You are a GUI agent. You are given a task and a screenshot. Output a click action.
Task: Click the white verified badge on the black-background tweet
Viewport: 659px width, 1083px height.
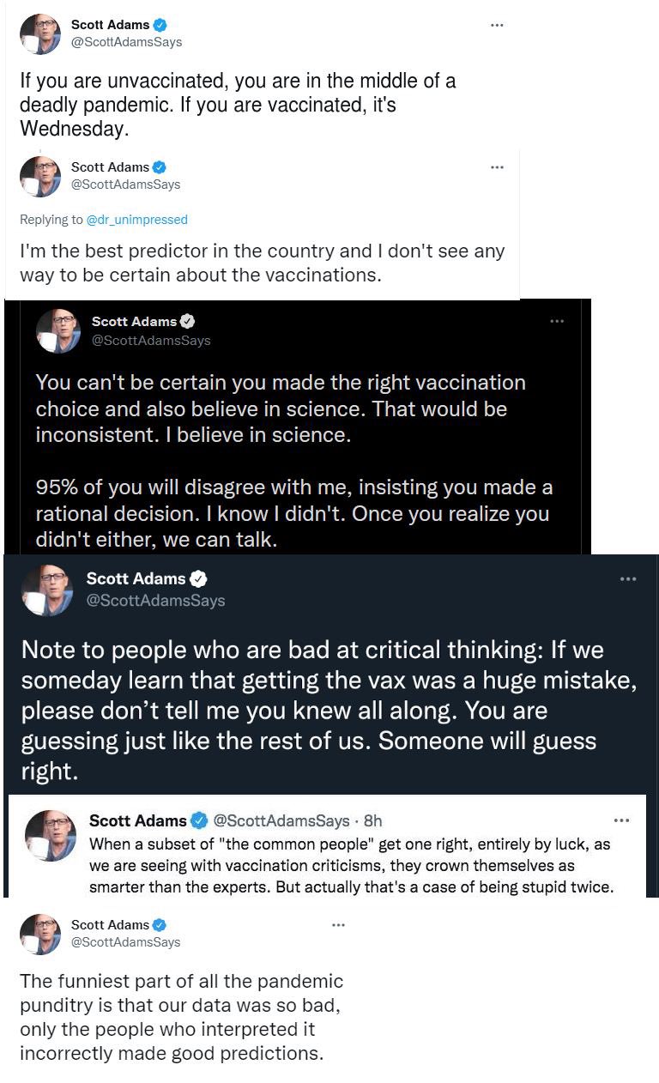(x=187, y=322)
